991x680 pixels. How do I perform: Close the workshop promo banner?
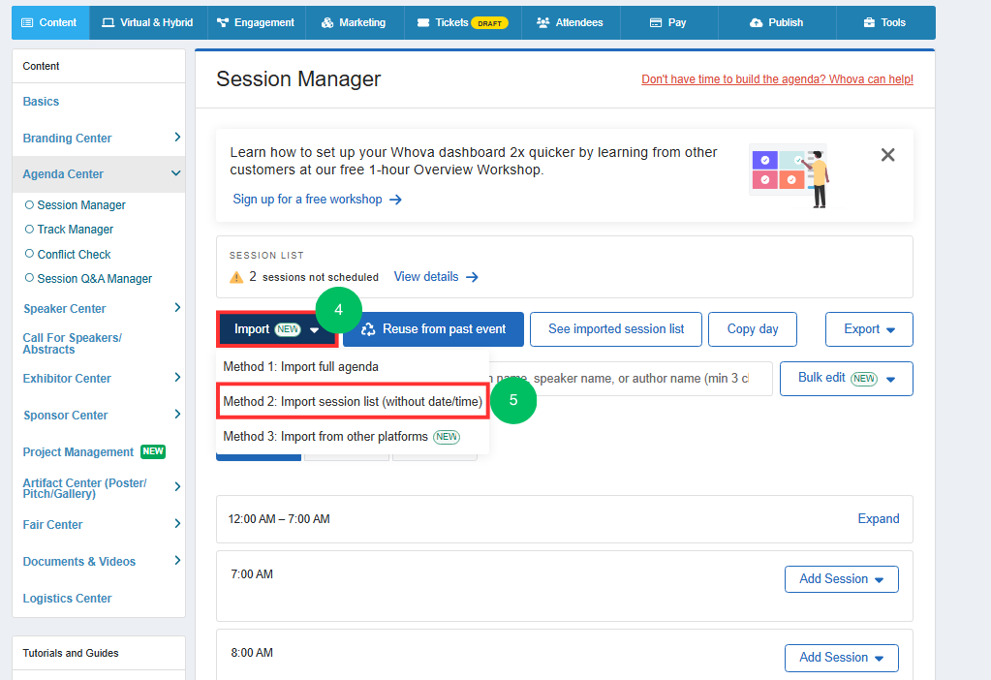[887, 155]
